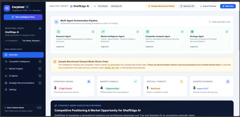This screenshot has width=240, height=117.
Task: Click the New Intelligence Run button
Action: (23, 17)
